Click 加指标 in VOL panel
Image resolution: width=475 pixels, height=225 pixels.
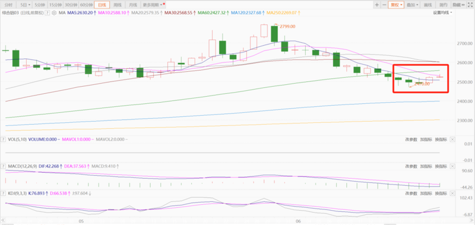426,140
